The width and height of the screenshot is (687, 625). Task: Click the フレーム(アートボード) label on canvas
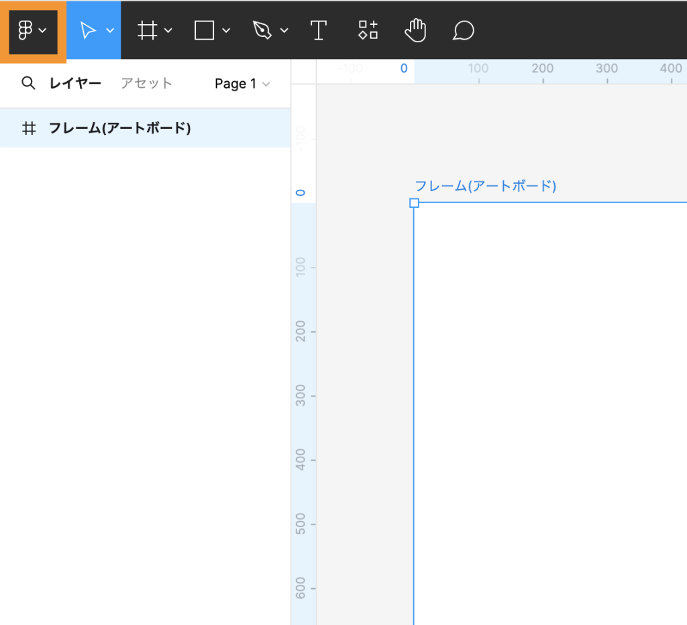(x=485, y=186)
